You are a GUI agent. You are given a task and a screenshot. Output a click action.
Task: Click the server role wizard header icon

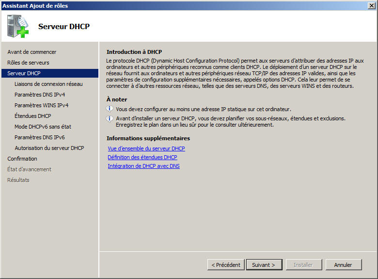pos(18,26)
